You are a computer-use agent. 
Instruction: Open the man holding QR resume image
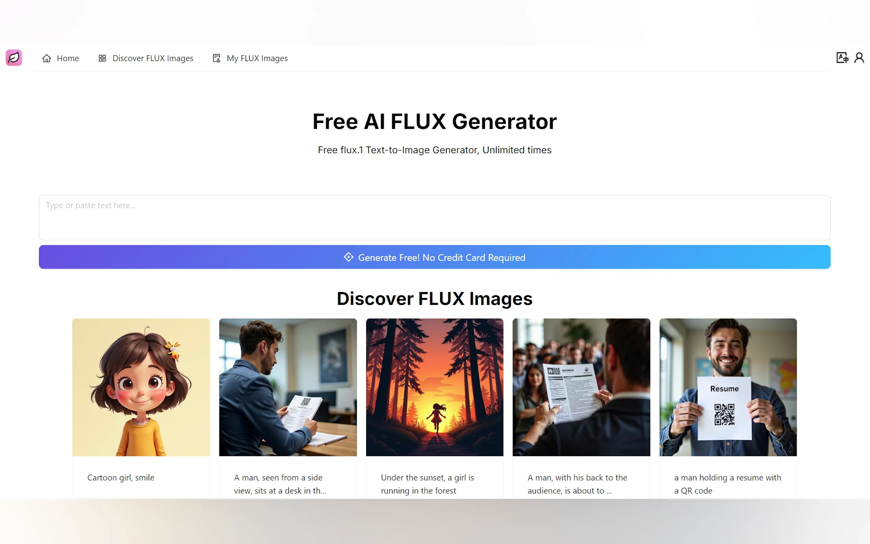point(728,387)
